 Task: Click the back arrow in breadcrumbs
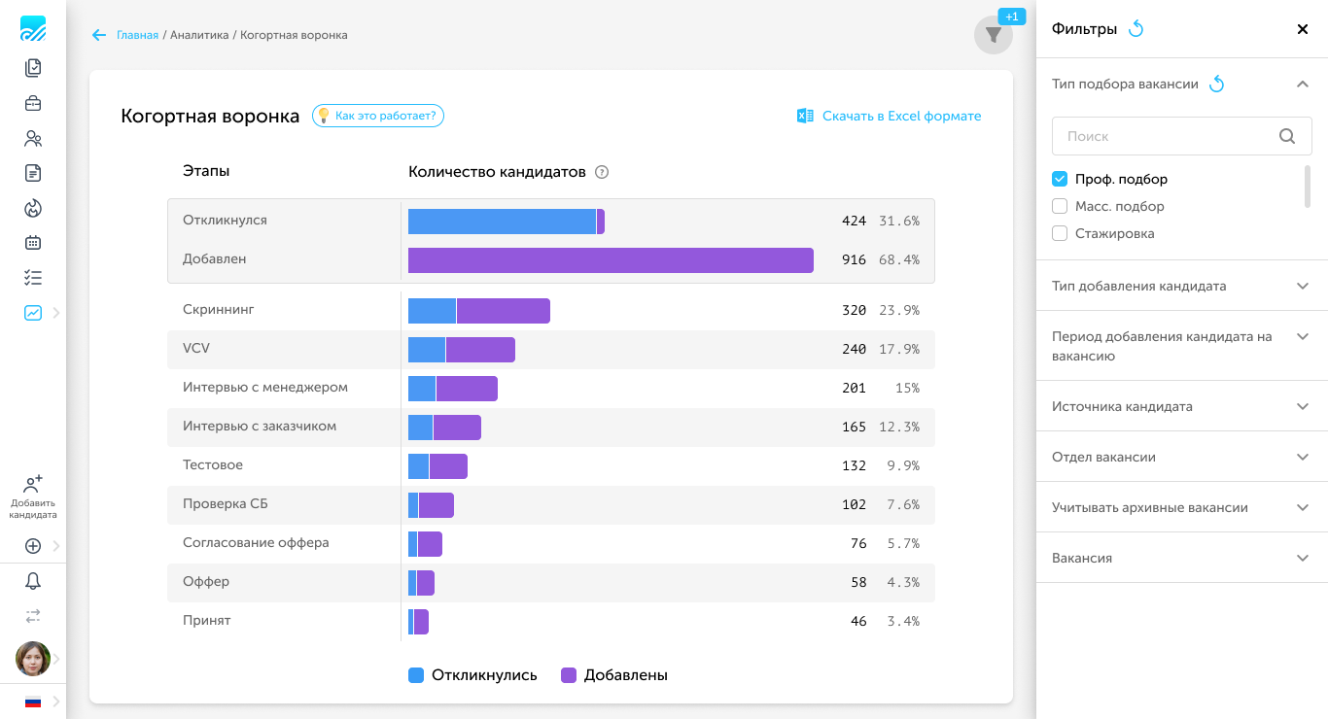tap(98, 35)
